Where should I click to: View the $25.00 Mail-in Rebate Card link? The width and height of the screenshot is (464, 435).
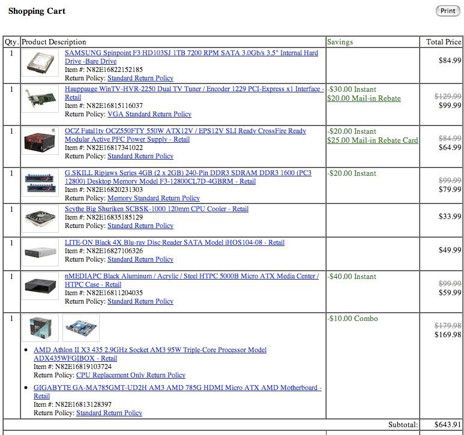click(x=373, y=140)
